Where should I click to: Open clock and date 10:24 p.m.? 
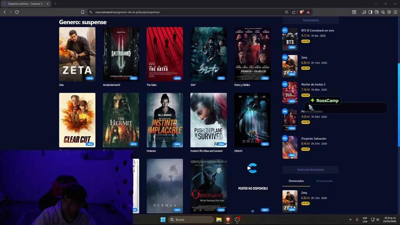click(390, 220)
